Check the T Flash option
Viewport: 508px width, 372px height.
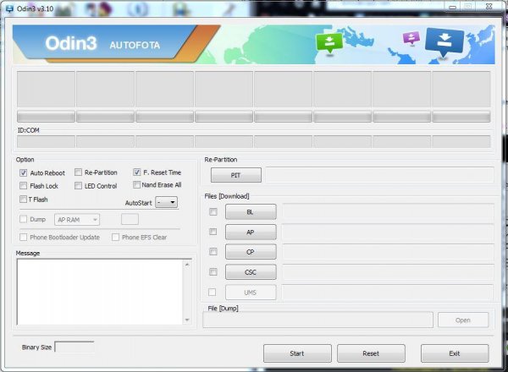(23, 199)
